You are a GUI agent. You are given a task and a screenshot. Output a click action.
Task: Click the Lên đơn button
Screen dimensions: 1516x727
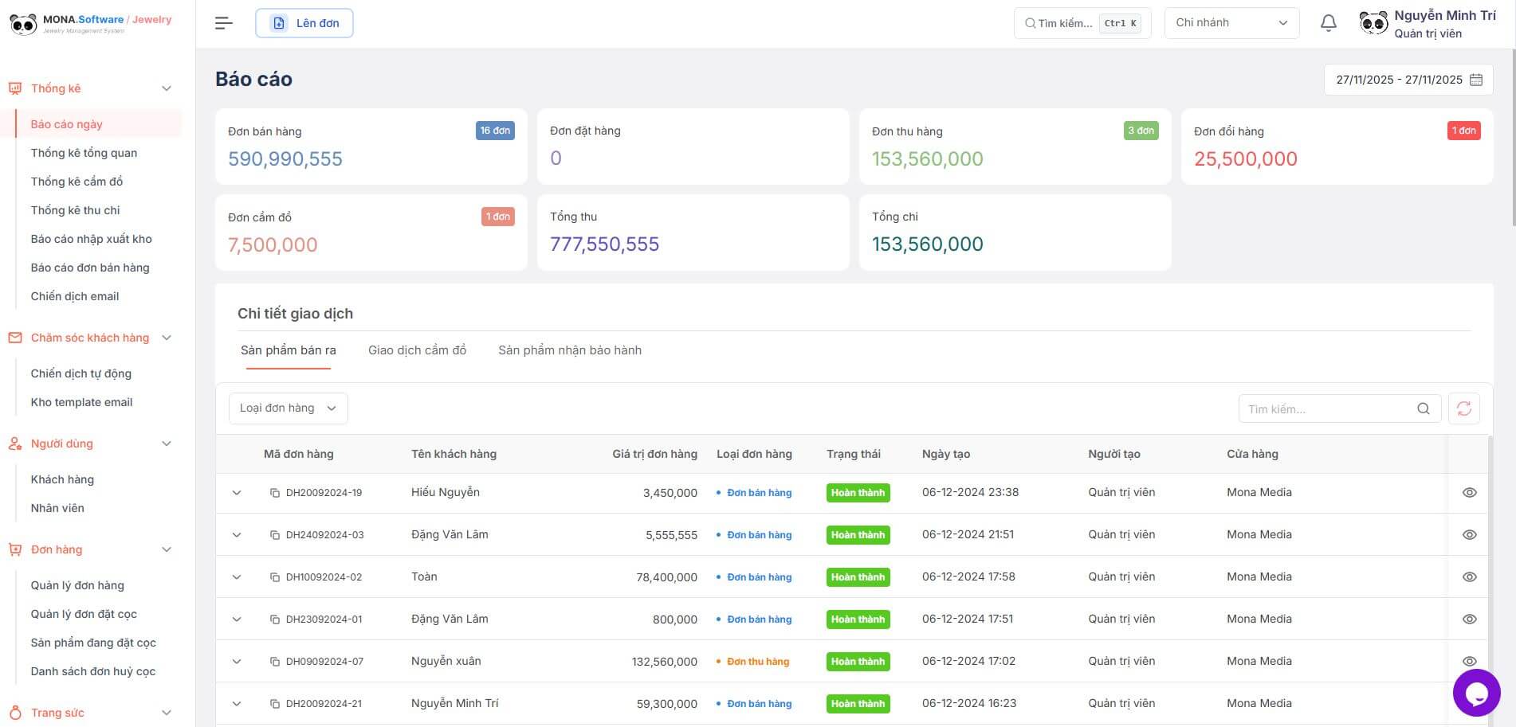[304, 23]
